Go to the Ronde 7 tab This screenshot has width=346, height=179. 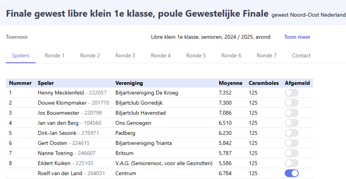pos(266,55)
